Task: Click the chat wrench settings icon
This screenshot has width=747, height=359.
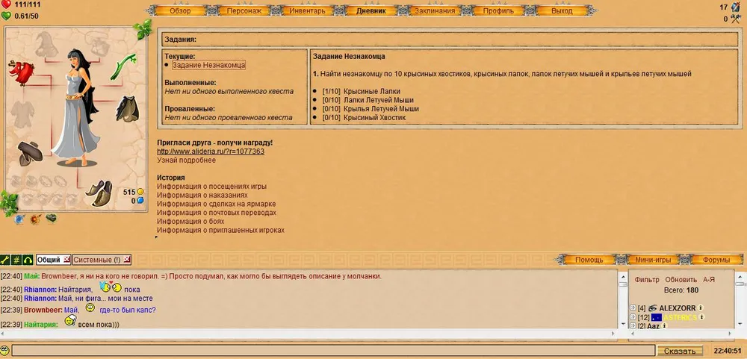Action: tap(5, 260)
